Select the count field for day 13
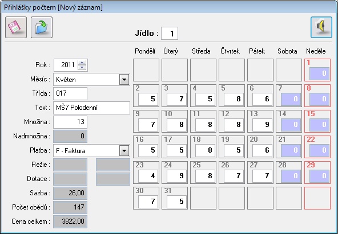The image size is (338, 234). tap(262, 125)
